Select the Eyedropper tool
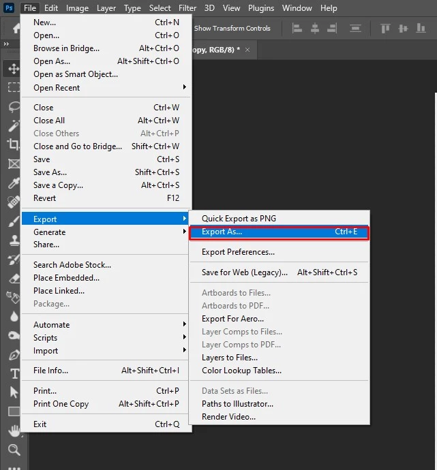This screenshot has height=470, width=437. coord(14,183)
